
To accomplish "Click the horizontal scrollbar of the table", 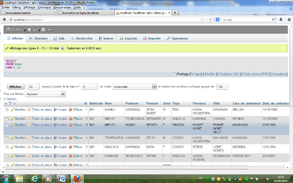I will point(127,168).
